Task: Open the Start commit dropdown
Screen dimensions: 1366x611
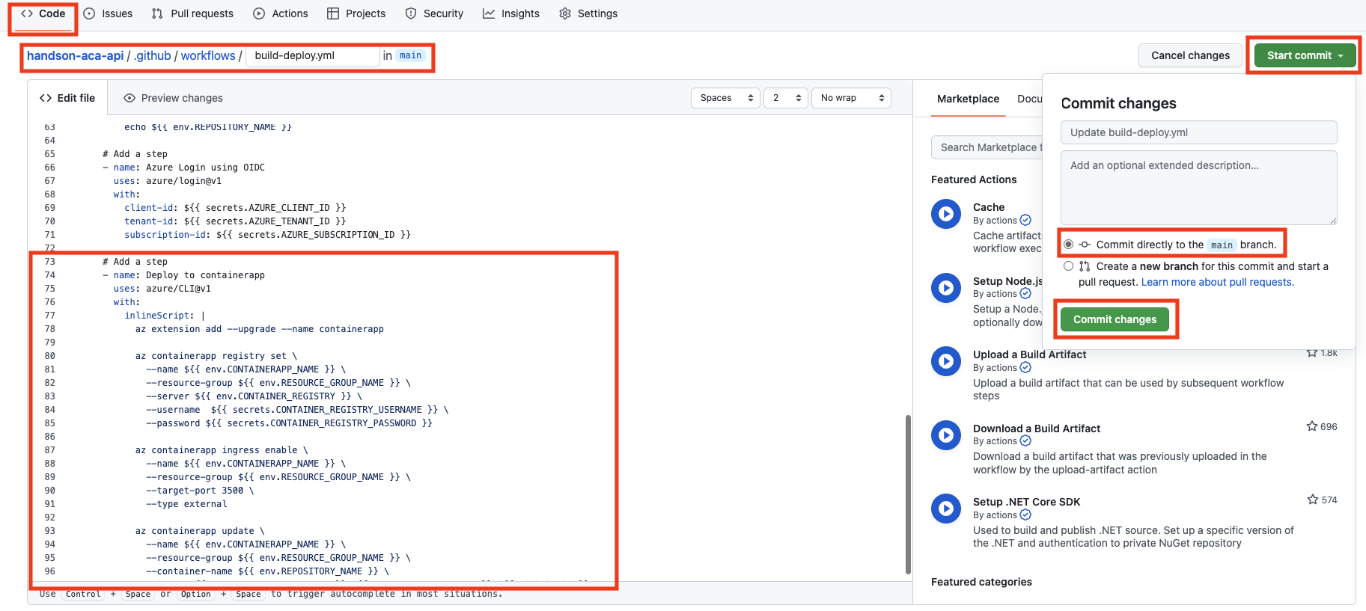Action: pyautogui.click(x=1305, y=55)
